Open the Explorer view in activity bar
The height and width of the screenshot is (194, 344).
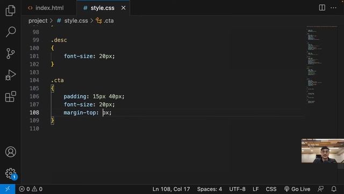(10, 11)
